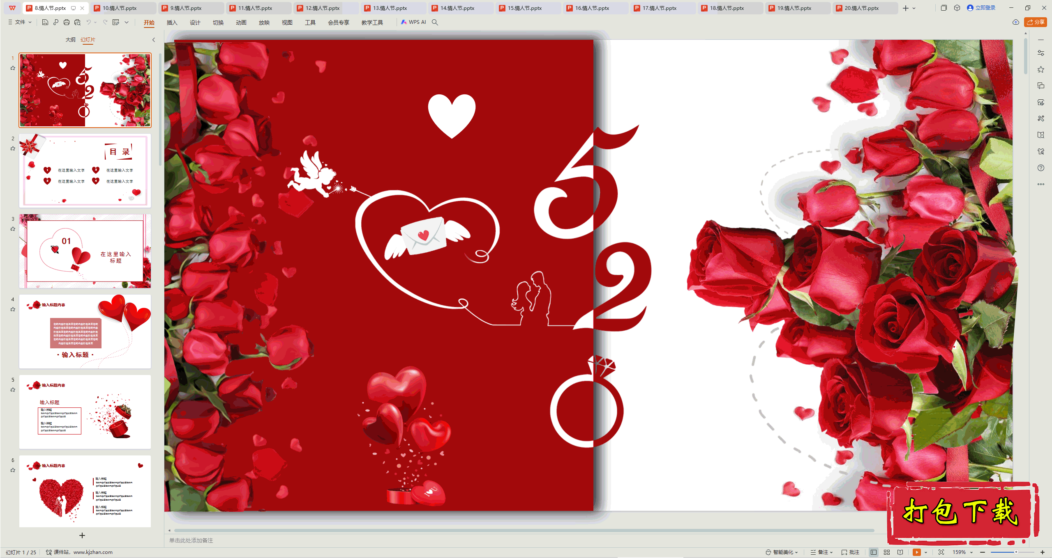
Task: Click the design tools icon in right sidebar
Action: (1041, 119)
